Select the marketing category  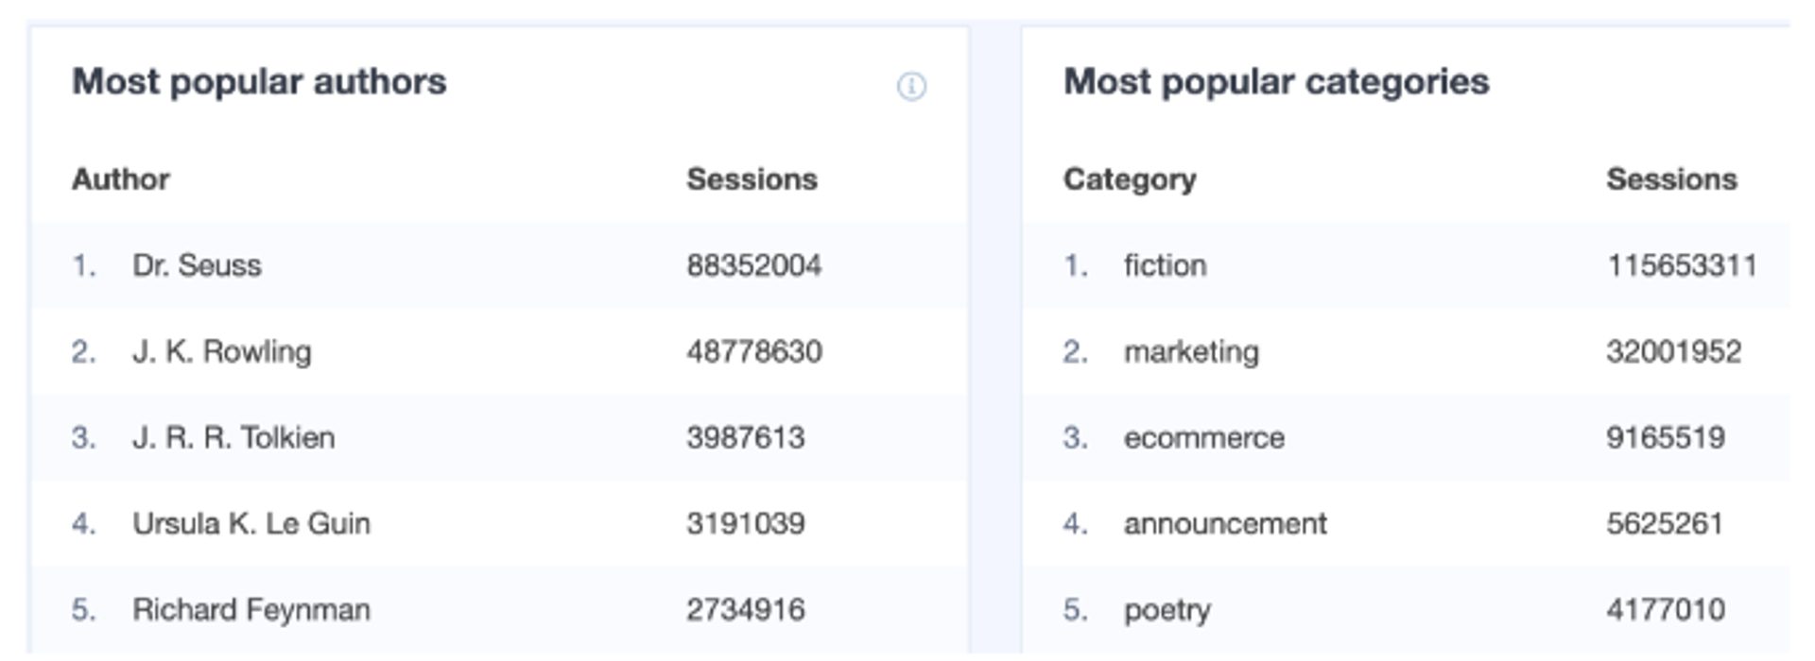click(x=1191, y=351)
